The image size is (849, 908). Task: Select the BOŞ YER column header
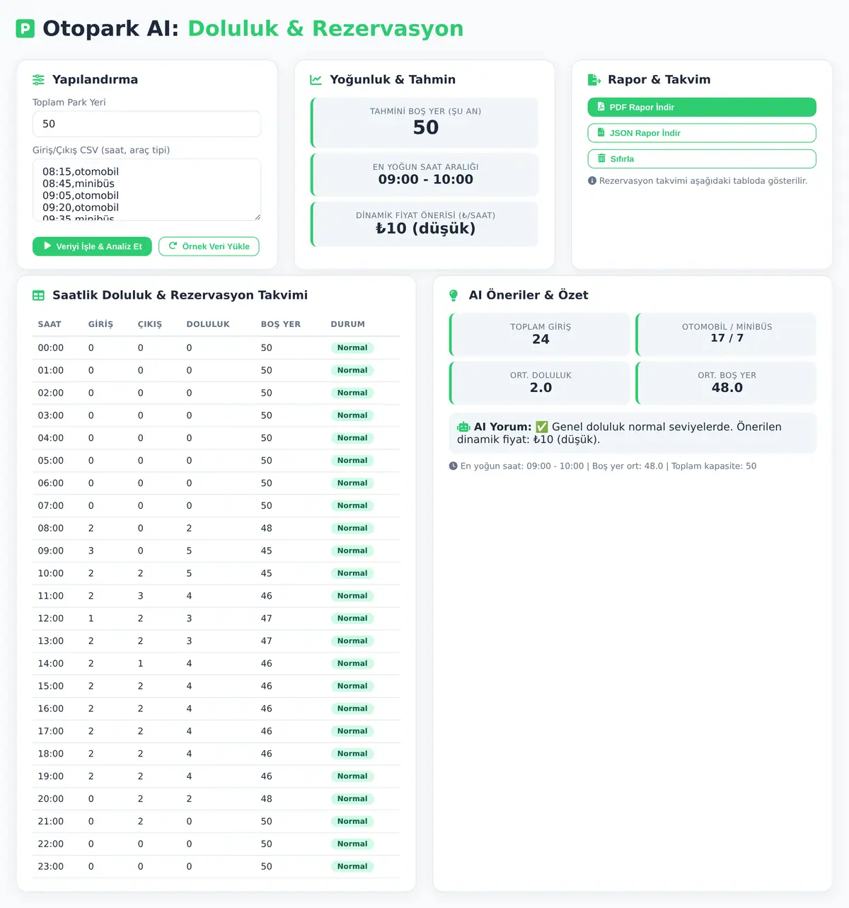[x=281, y=324]
